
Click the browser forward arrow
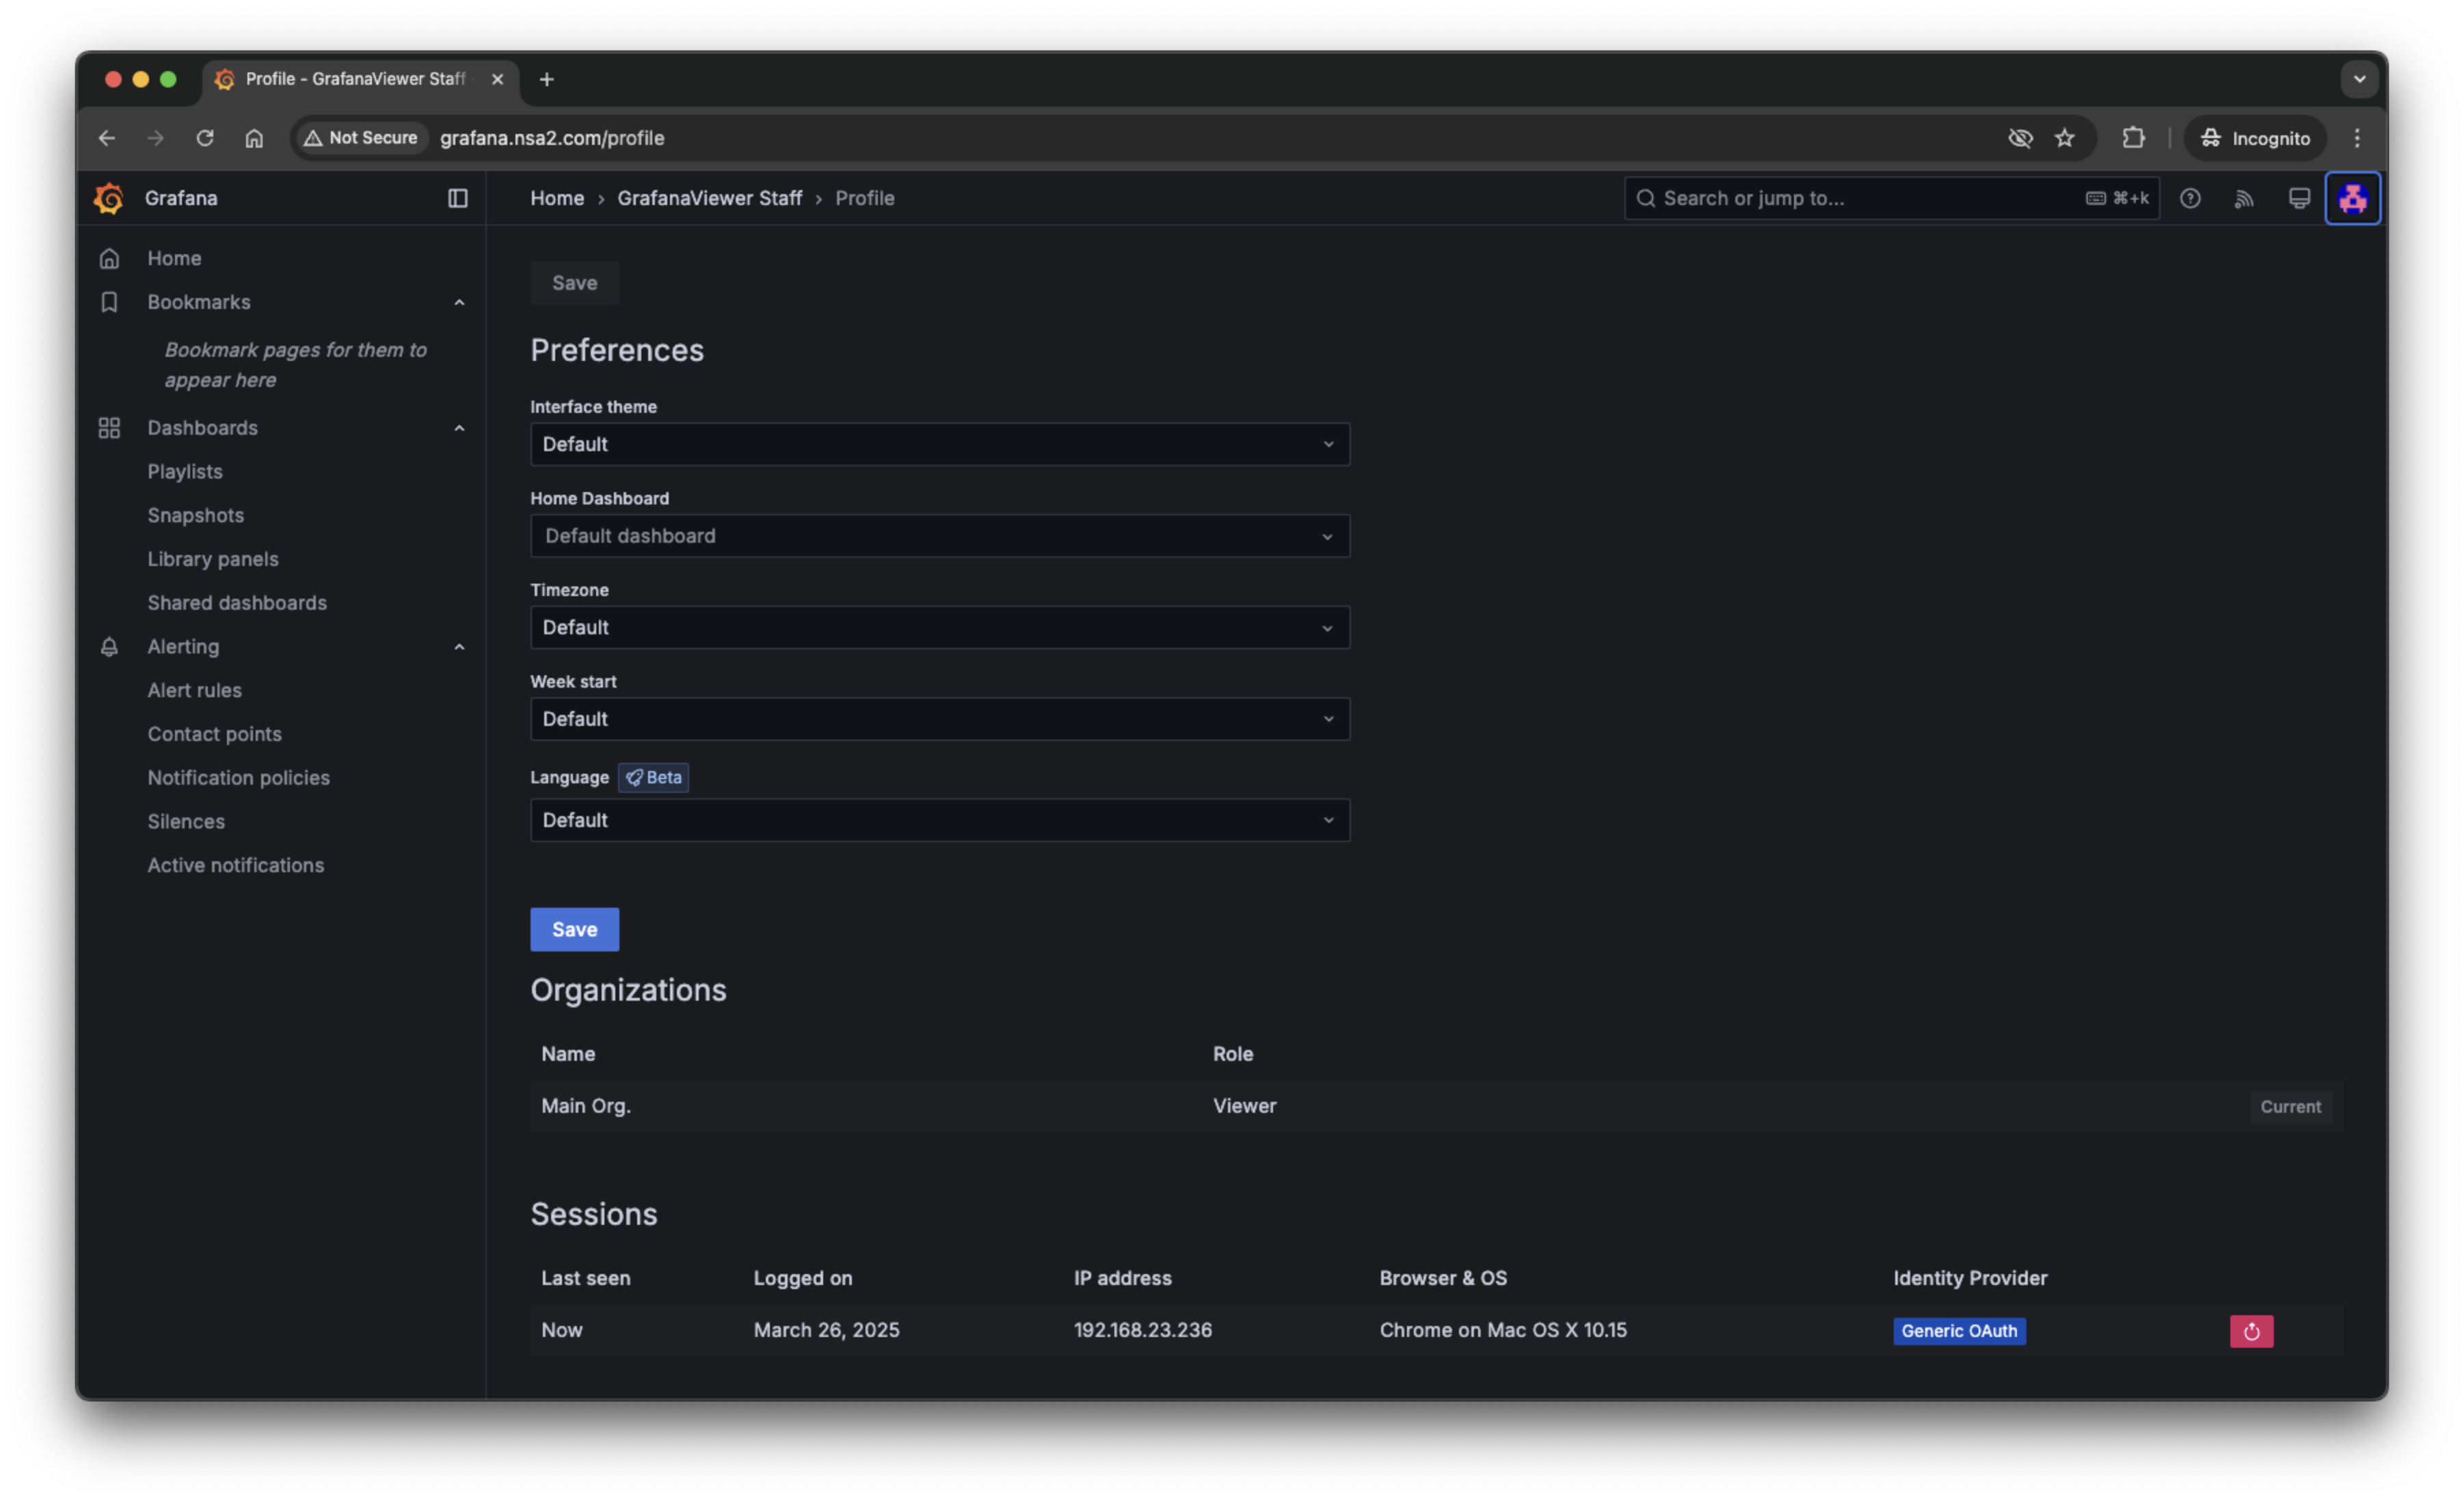tap(155, 138)
